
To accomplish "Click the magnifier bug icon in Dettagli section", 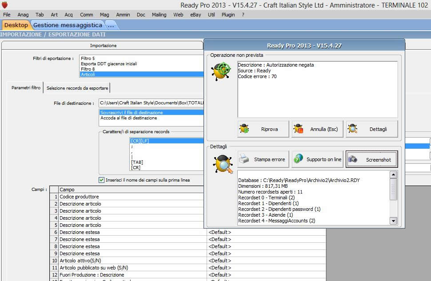I will 223,164.
